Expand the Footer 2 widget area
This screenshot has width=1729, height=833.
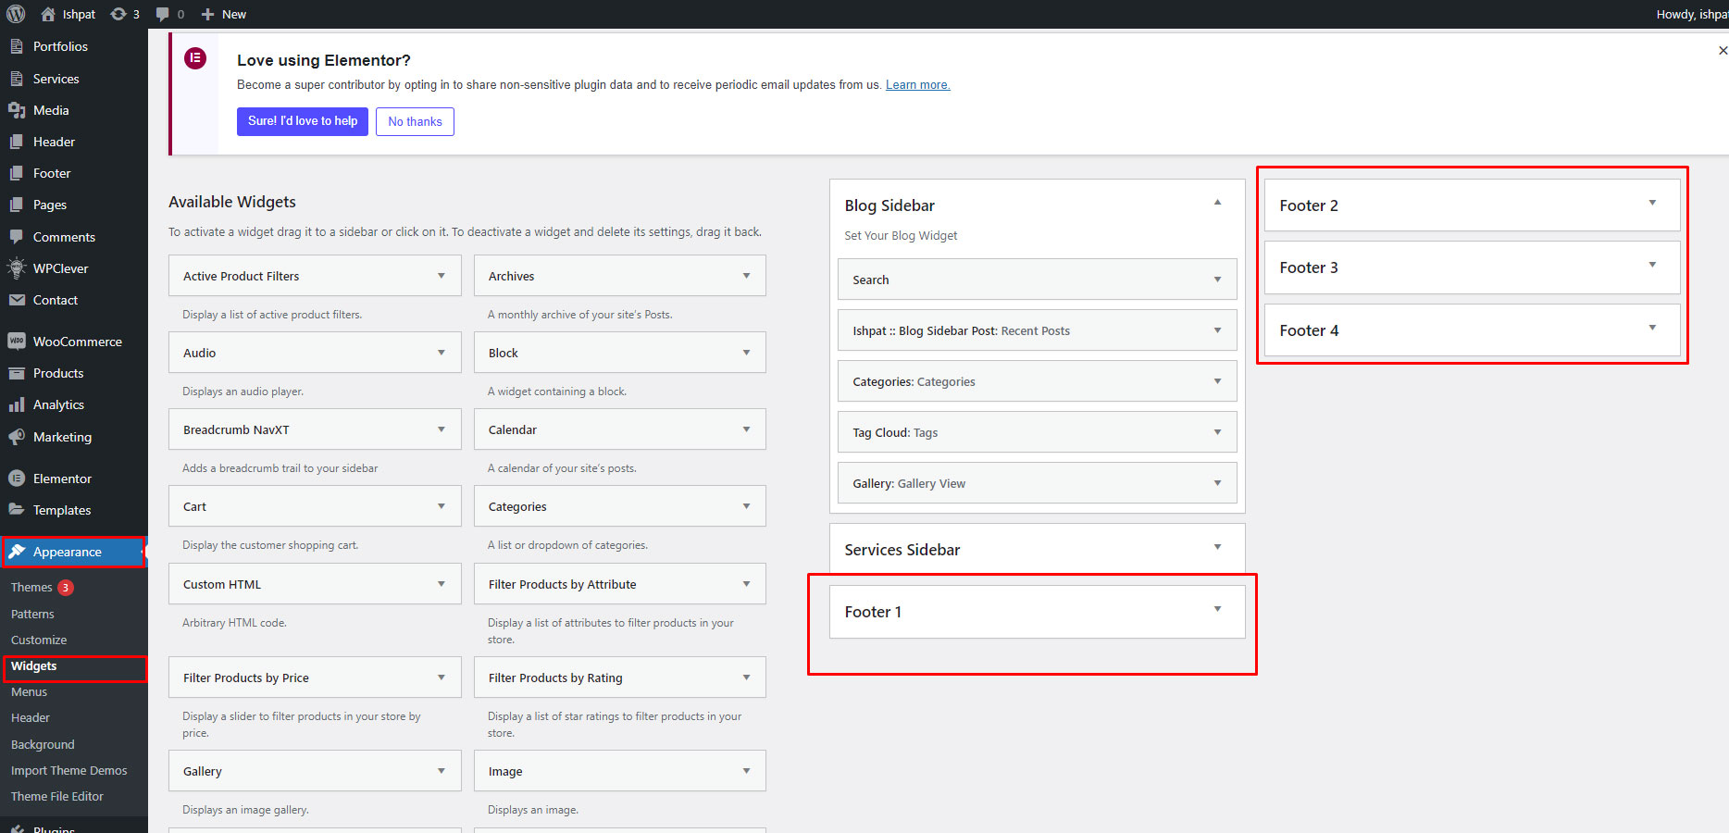[1651, 204]
